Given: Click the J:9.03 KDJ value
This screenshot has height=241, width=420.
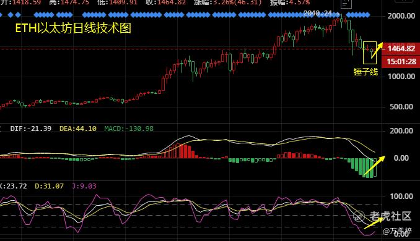Looking at the screenshot, I should 84,186.
